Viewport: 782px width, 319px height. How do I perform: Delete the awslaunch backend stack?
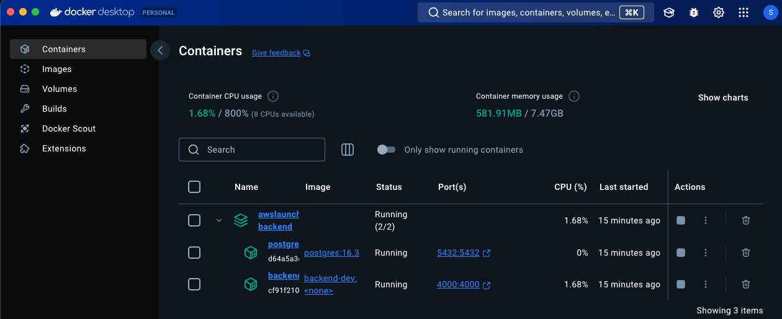746,220
